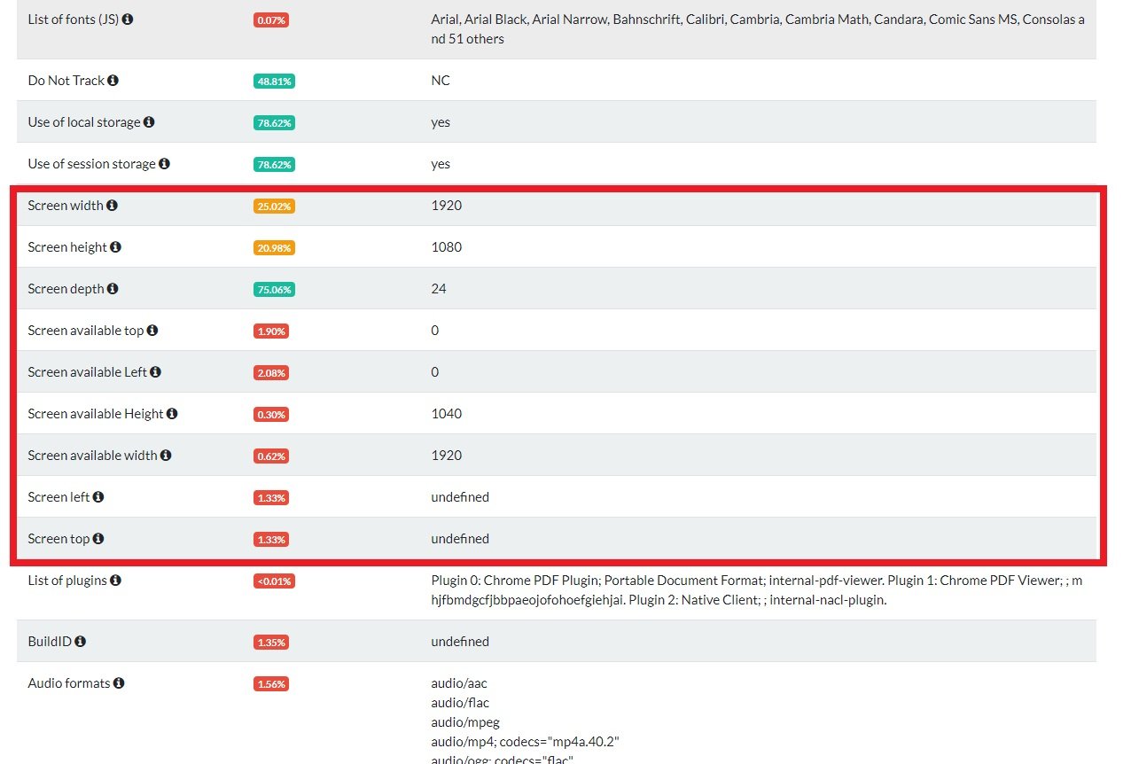Click the 1920 value in the Screen width row
This screenshot has width=1139, height=764.
(447, 206)
